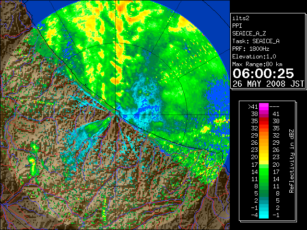Viewport: 307px width, 230px height.
Task: Click the 'Reflectivity in dBZ' legend title
Action: 292,161
